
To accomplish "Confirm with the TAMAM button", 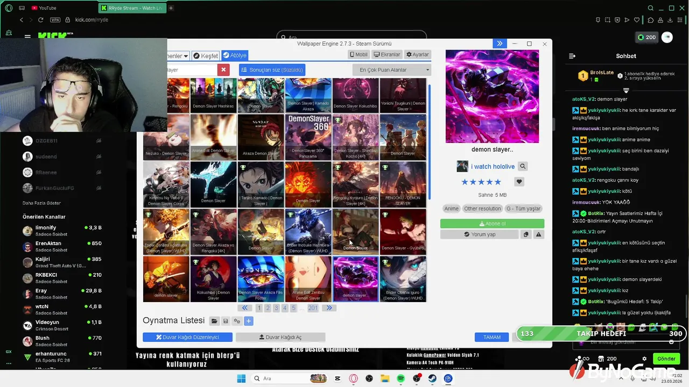I will 491,337.
